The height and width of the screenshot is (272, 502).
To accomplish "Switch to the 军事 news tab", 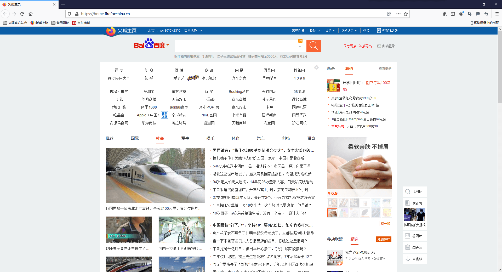I will (x=185, y=138).
